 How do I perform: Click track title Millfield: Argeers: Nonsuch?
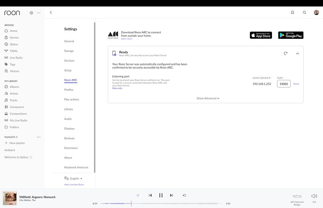[37, 197]
